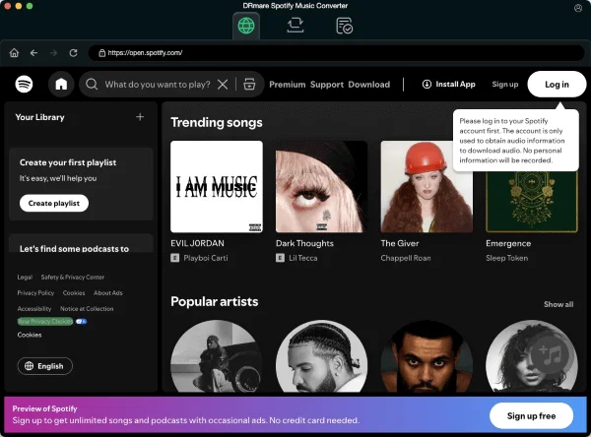
Task: Click the Sleep Token artist link
Action: click(x=507, y=258)
